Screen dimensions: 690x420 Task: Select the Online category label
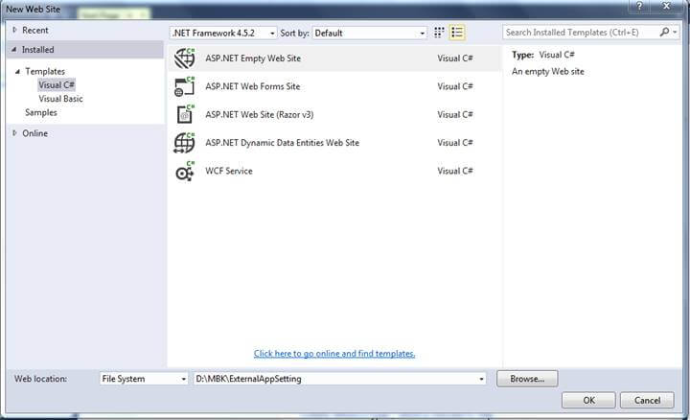[34, 133]
